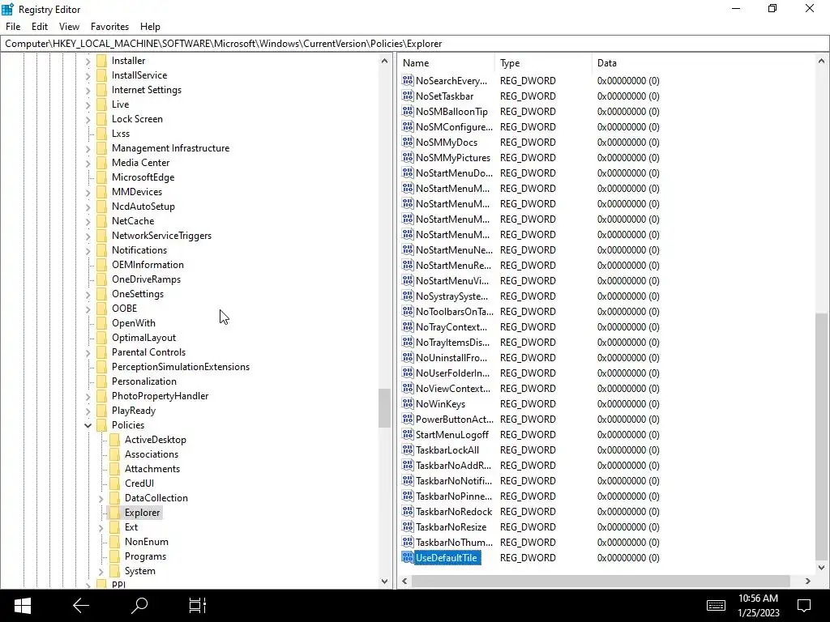This screenshot has height=622, width=830.
Task: Sort values by the Data column header
Action: [703, 63]
